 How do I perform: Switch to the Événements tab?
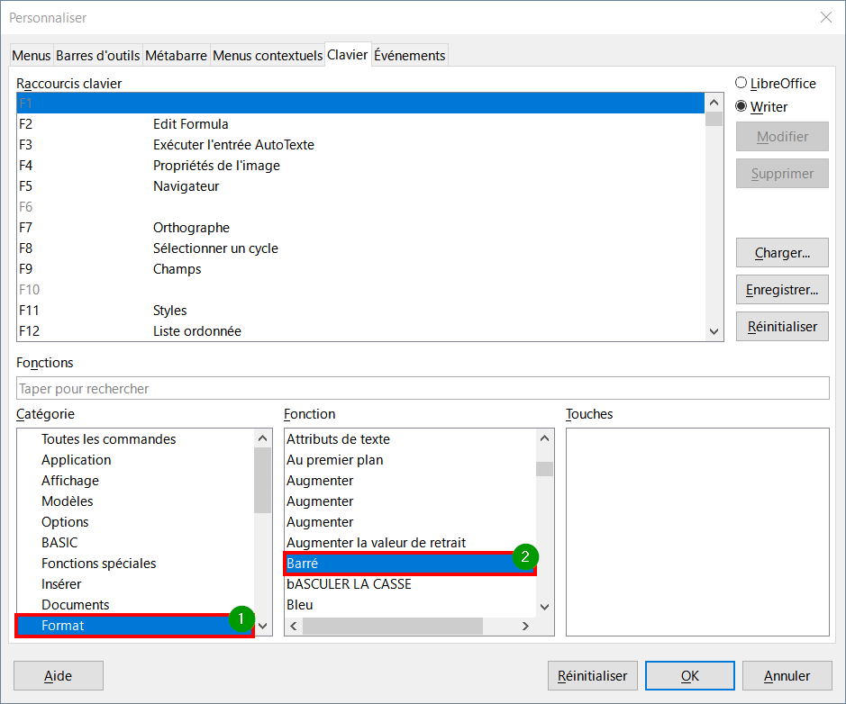click(410, 56)
